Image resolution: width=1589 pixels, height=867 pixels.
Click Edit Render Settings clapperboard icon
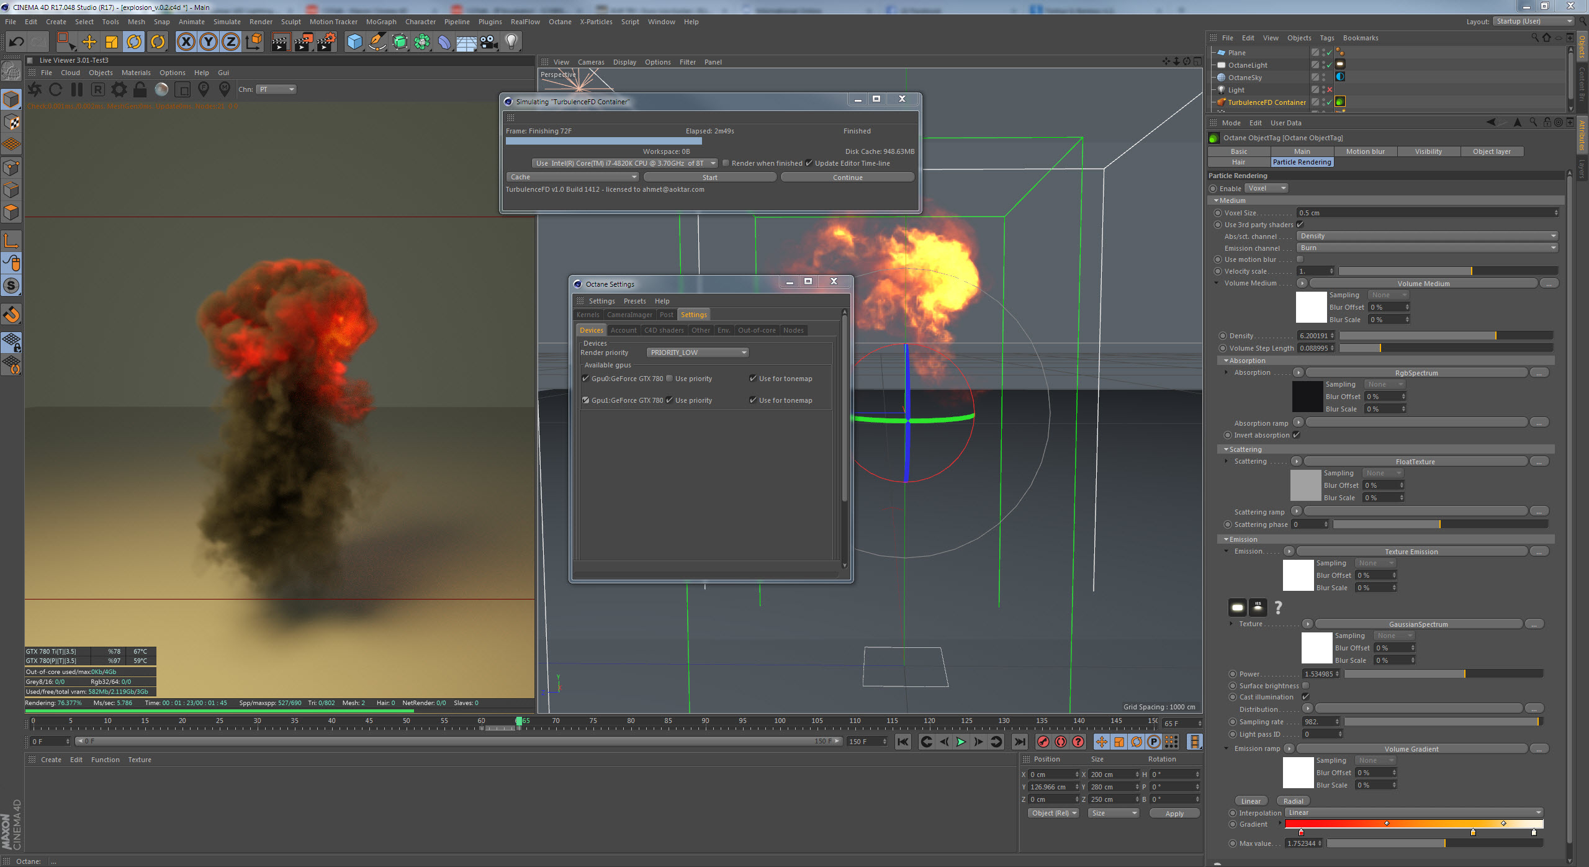click(x=326, y=42)
